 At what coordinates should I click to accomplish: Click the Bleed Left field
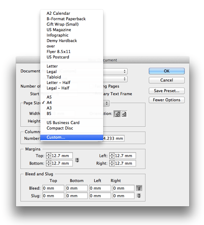[x=100, y=188]
